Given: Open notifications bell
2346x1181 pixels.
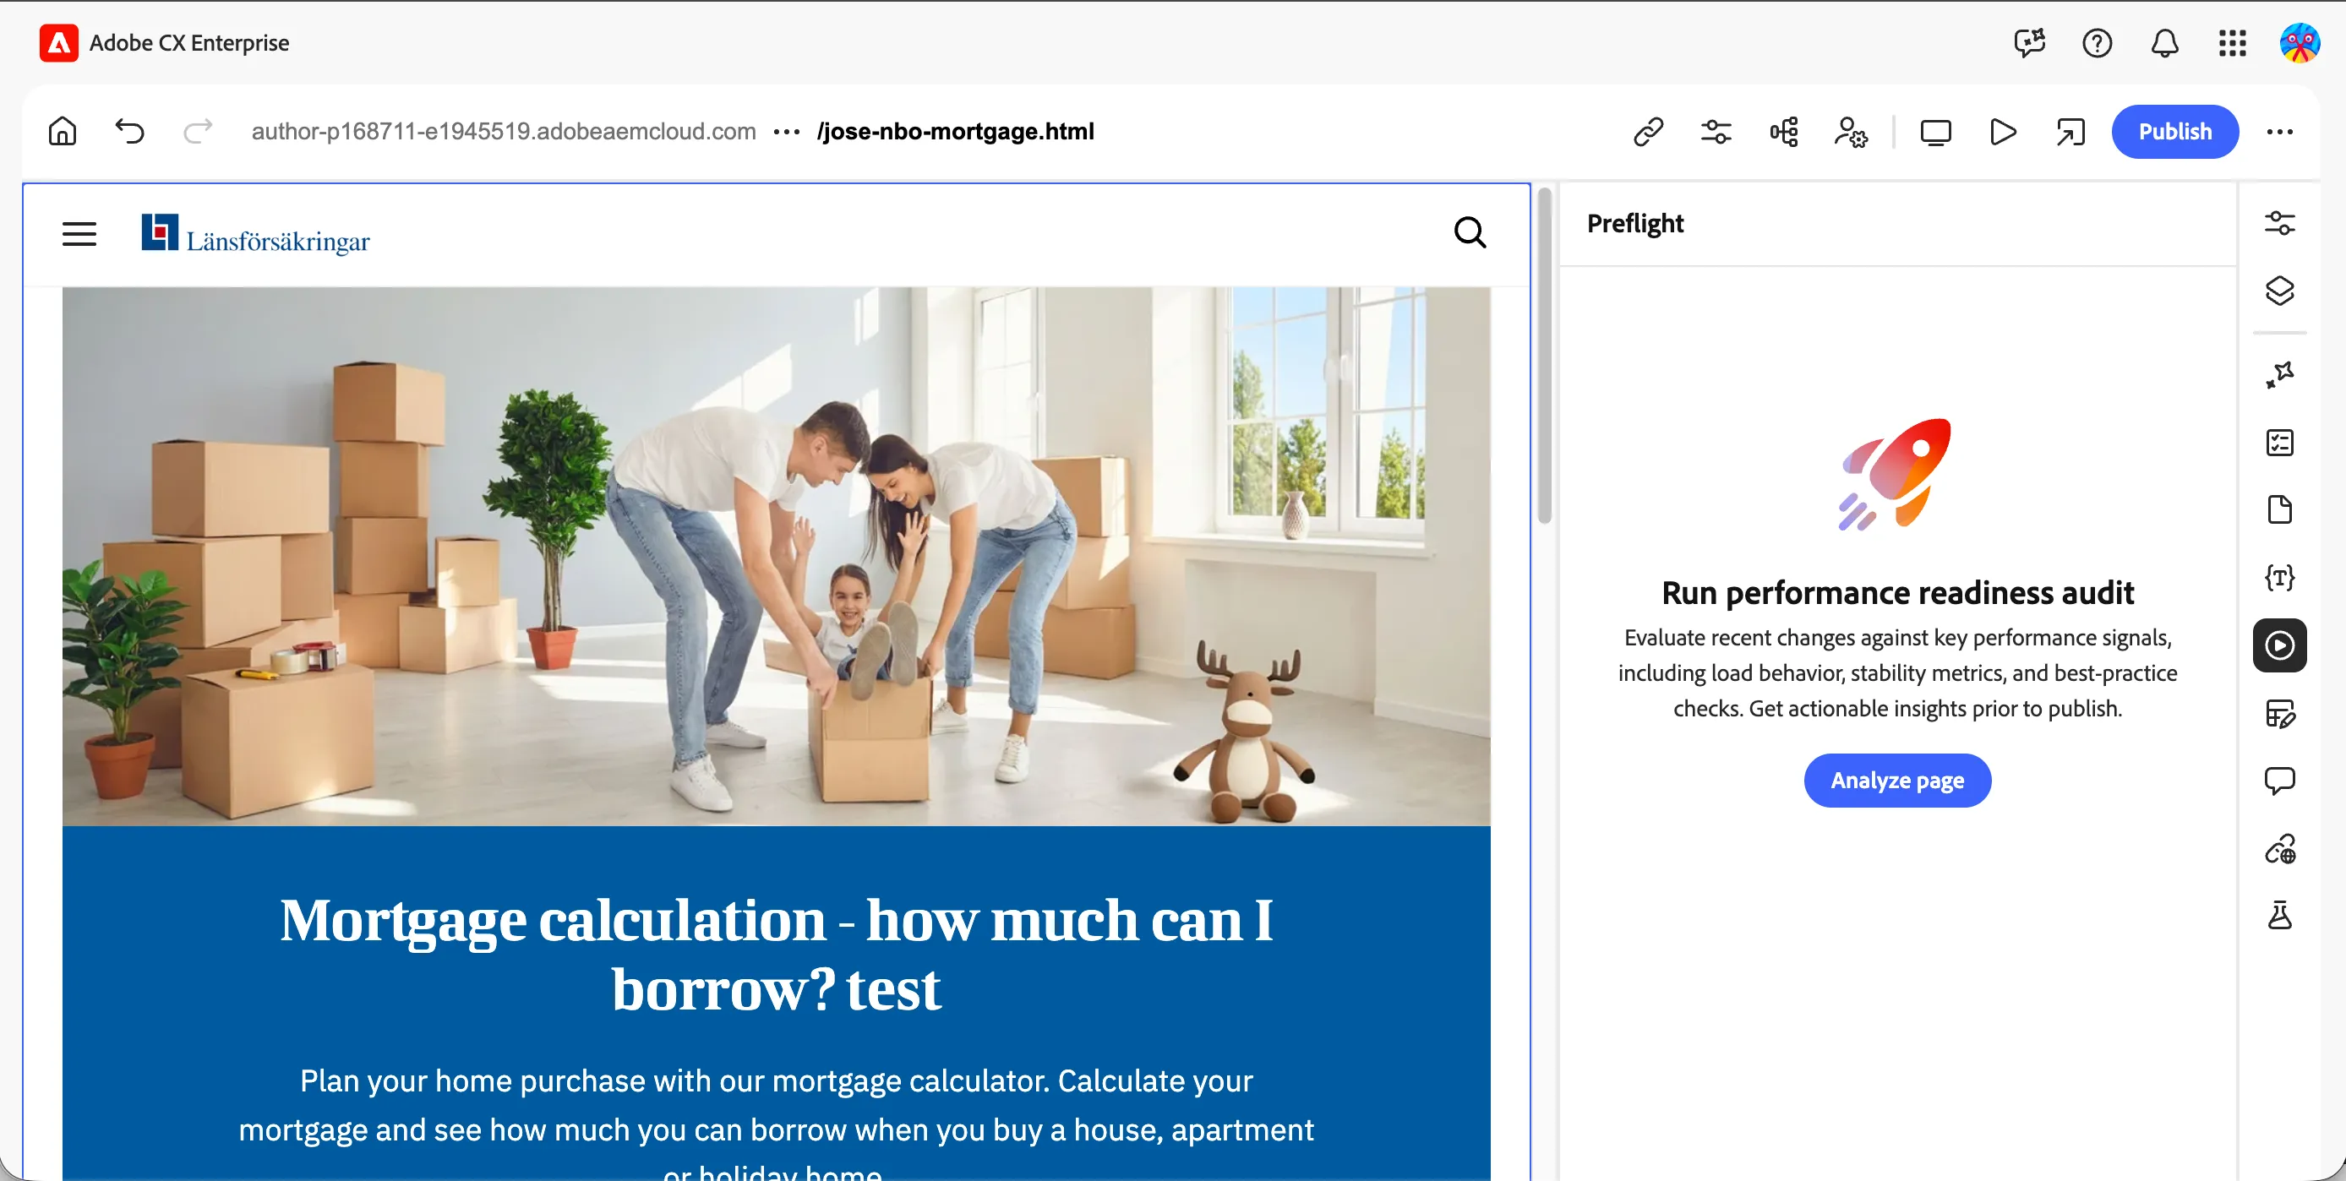Looking at the screenshot, I should click(2165, 43).
